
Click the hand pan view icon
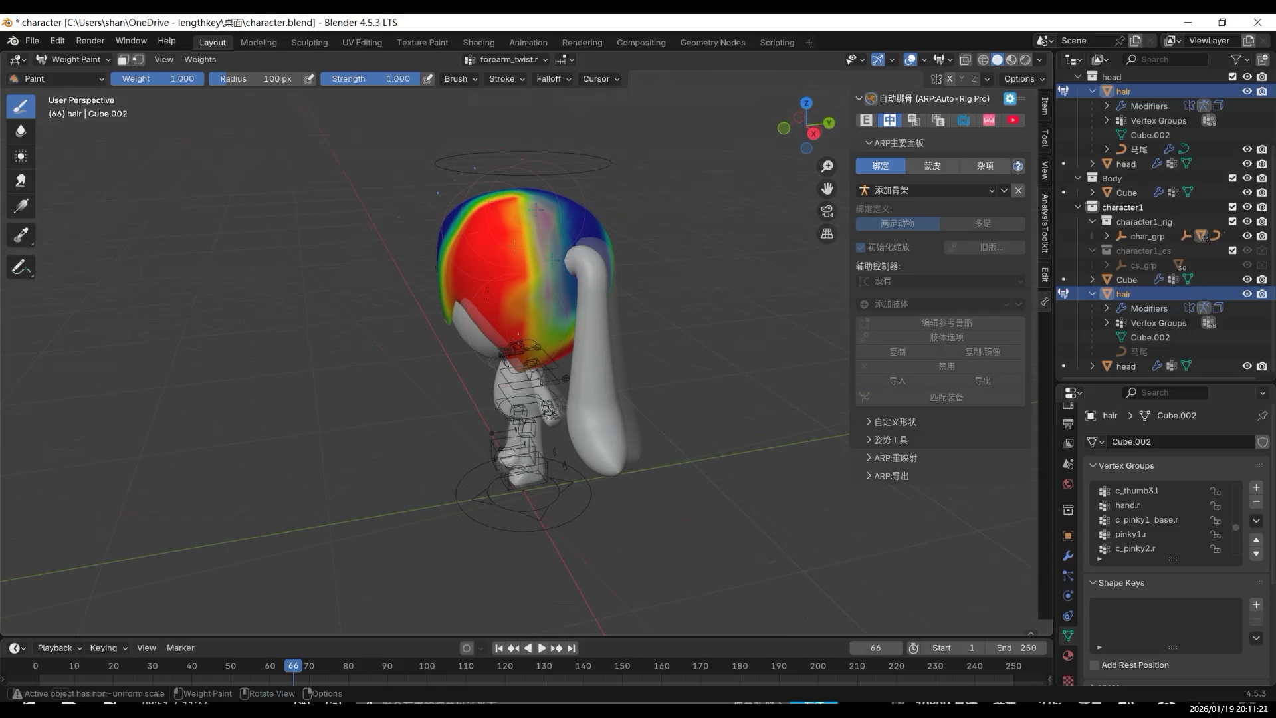(x=827, y=189)
